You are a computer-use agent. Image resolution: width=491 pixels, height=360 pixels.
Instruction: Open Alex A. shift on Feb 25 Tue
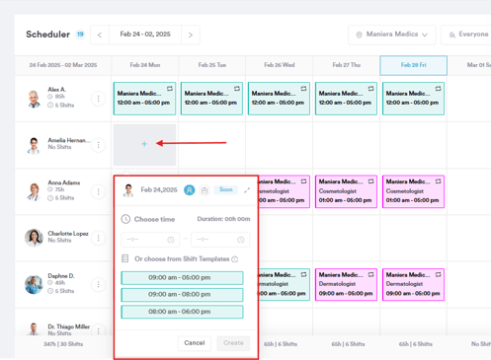click(211, 99)
